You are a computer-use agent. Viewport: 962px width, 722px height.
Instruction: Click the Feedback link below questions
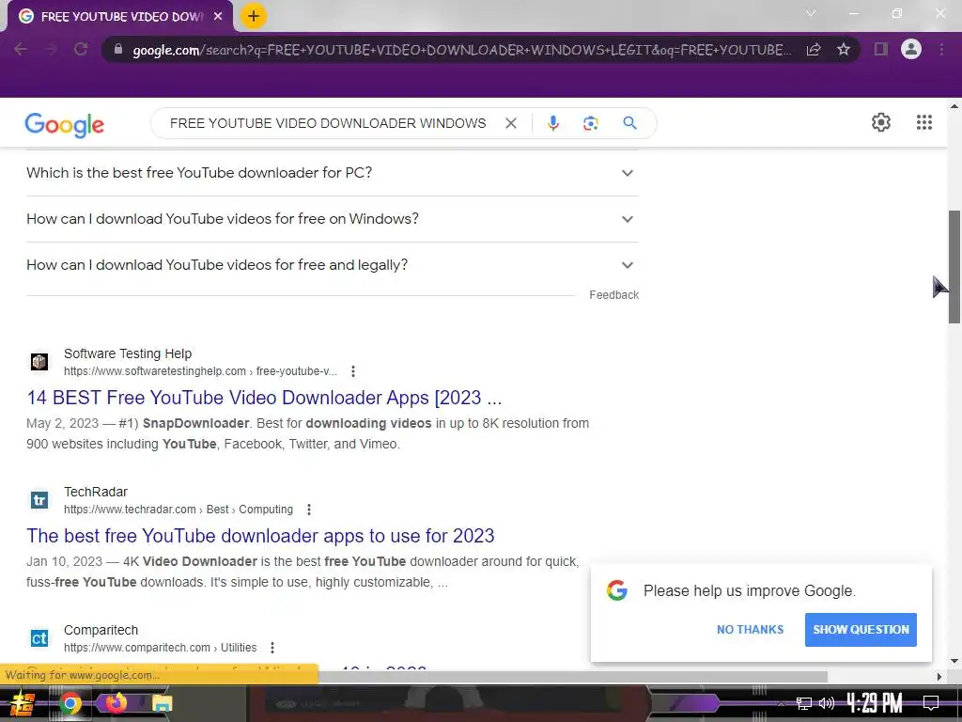(x=613, y=295)
